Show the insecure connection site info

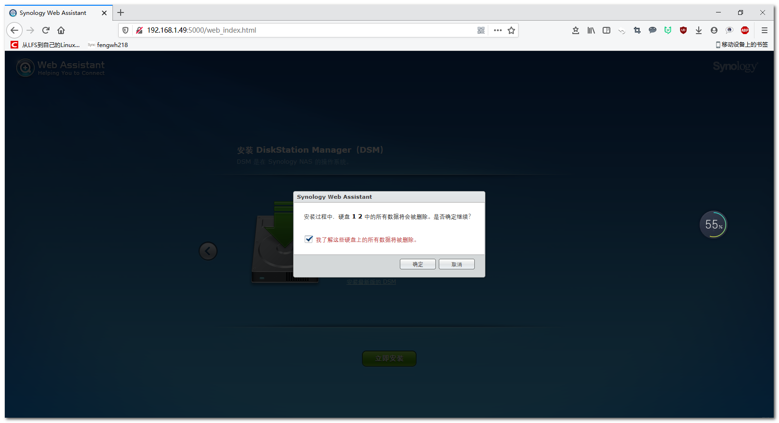(139, 30)
